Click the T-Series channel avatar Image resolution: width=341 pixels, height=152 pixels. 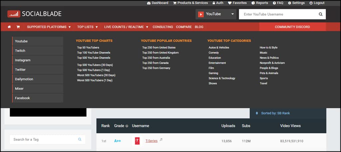[x=137, y=141]
